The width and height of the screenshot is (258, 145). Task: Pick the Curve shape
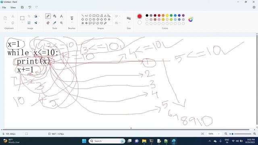click(x=86, y=16)
